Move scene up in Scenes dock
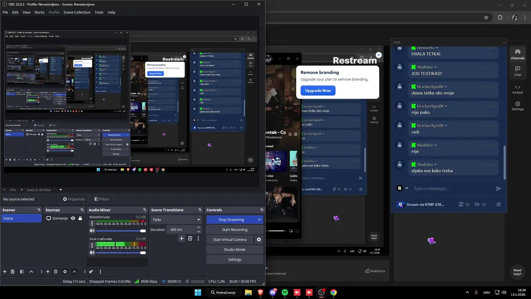Viewport: 531px width, 299px height. click(31, 272)
